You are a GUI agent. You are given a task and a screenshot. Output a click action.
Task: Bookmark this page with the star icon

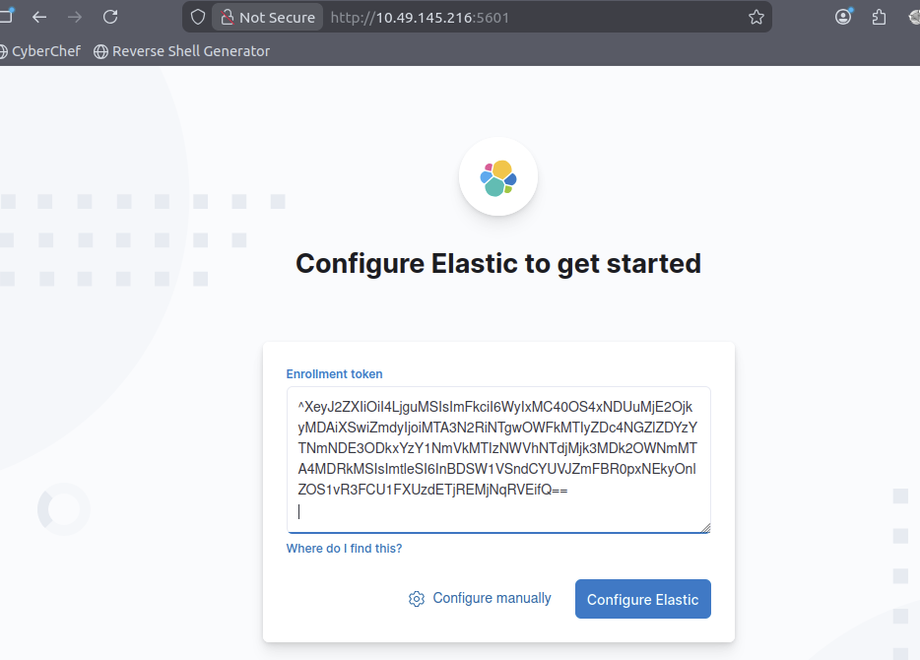point(756,17)
